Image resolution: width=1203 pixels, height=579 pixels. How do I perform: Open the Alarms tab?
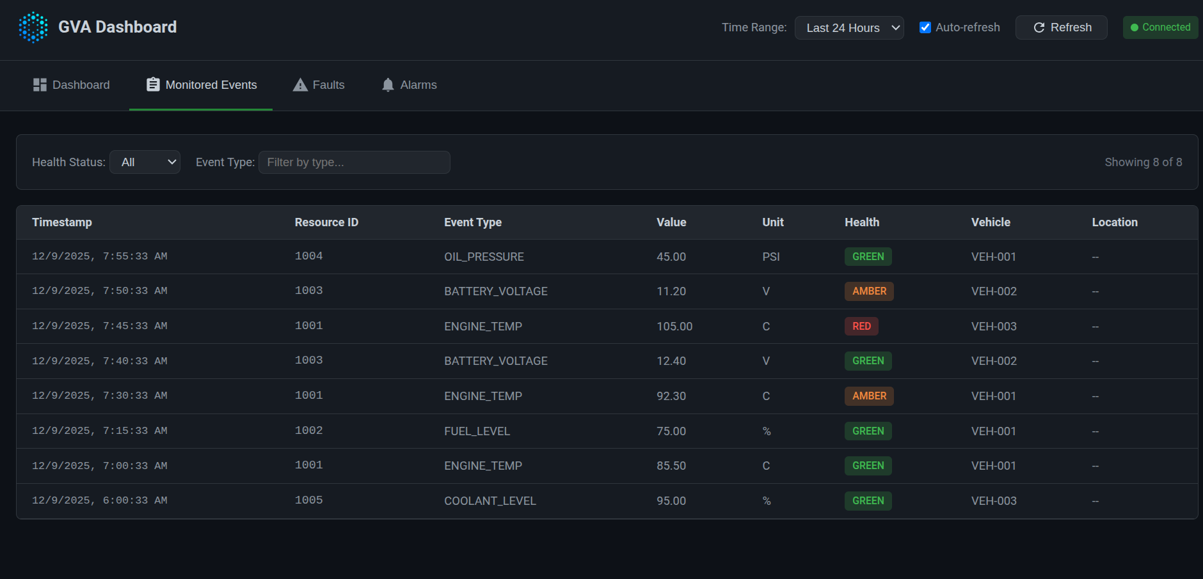(409, 85)
